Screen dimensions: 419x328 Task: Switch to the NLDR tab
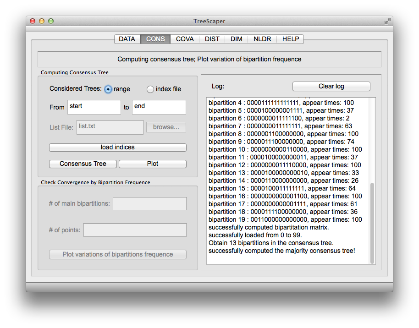(x=262, y=39)
